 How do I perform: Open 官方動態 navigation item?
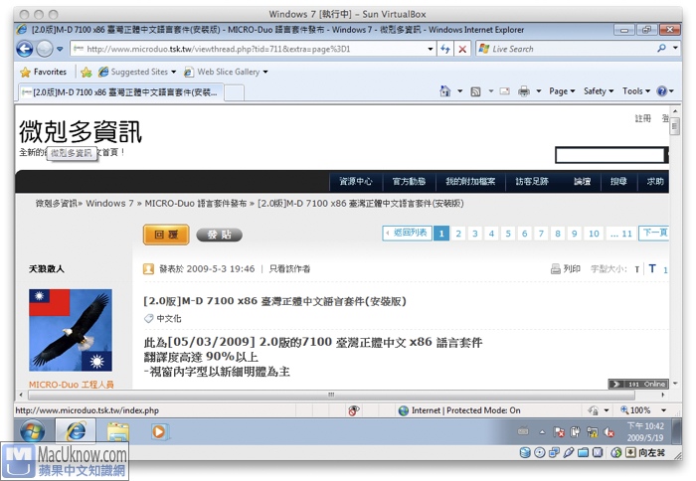point(409,181)
